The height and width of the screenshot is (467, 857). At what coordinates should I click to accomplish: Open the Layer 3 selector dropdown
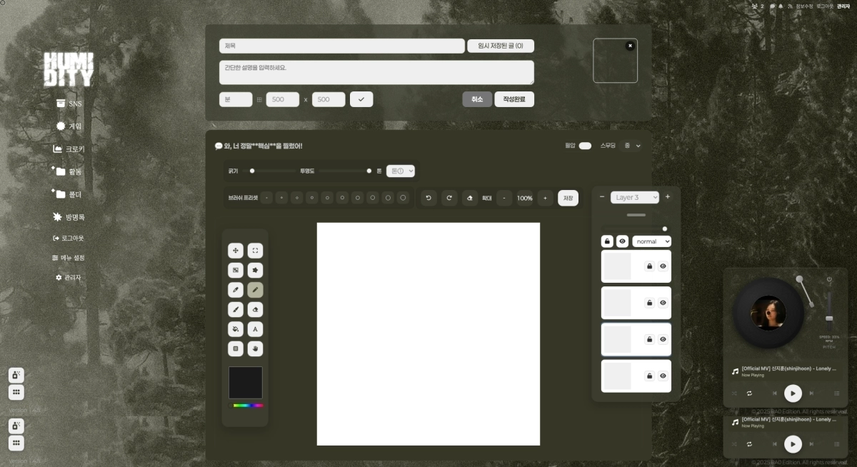(x=634, y=197)
